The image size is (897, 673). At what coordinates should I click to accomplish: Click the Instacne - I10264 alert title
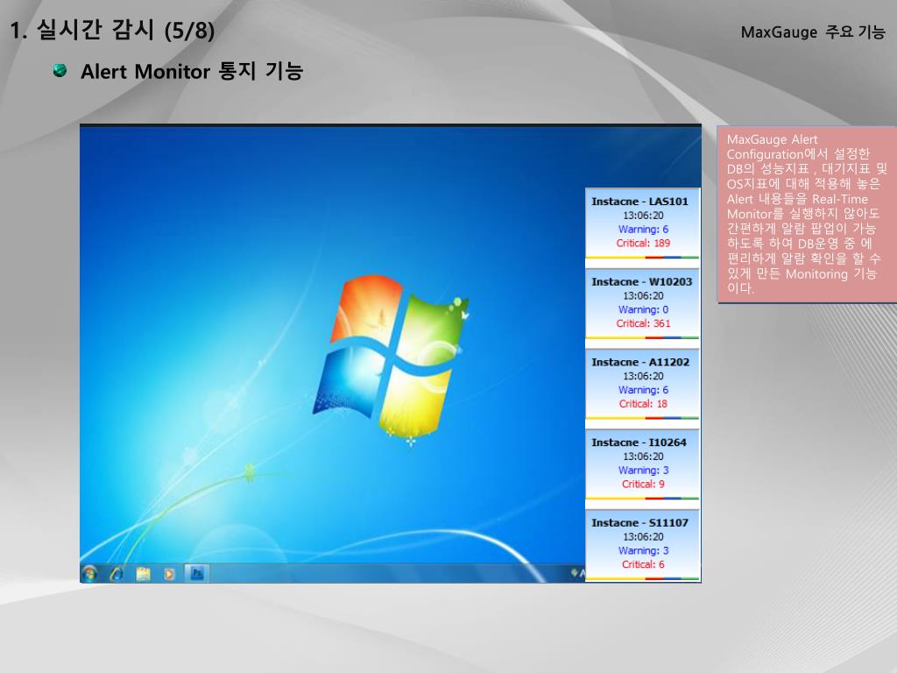pyautogui.click(x=639, y=443)
